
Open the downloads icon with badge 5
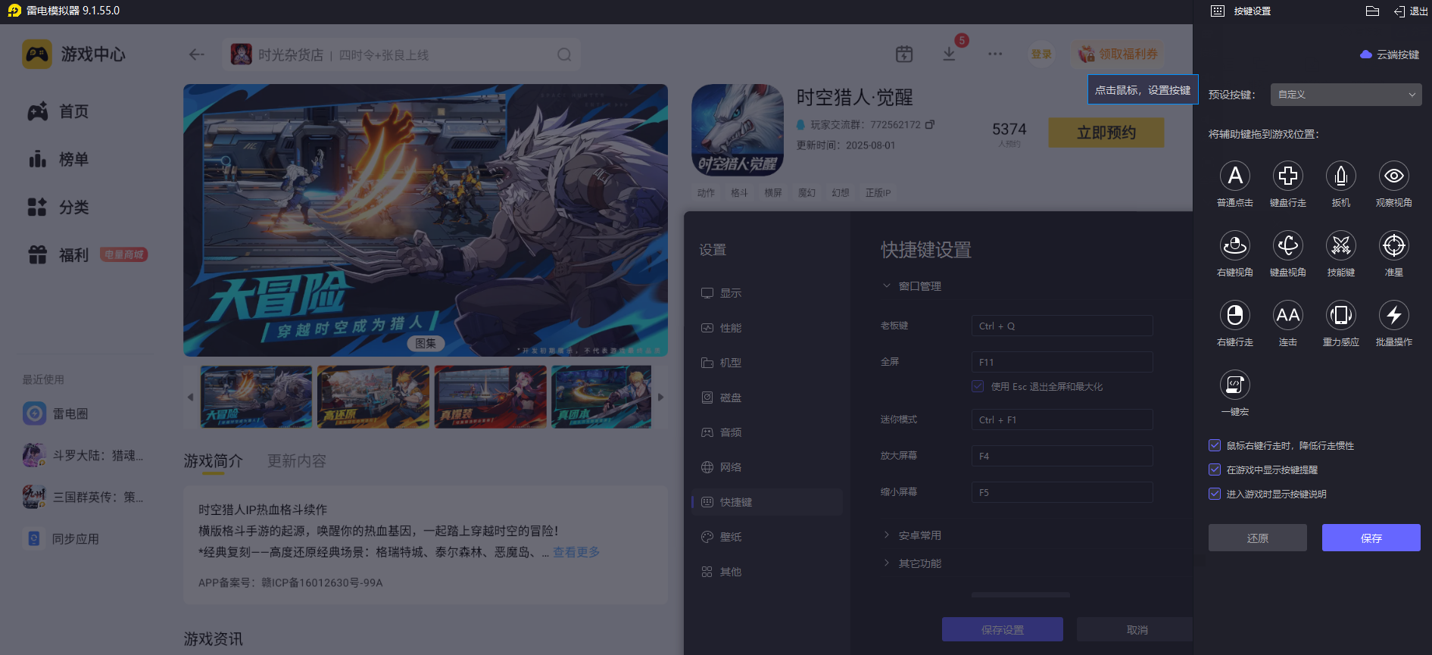click(x=949, y=54)
